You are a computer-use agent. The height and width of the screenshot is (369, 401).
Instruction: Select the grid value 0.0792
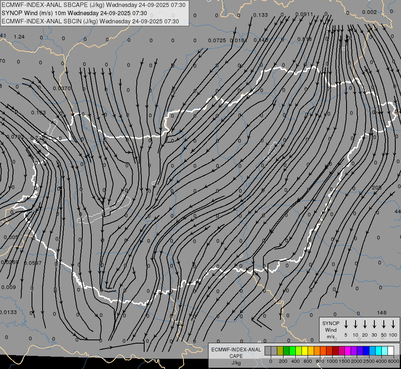pyautogui.click(x=15, y=137)
